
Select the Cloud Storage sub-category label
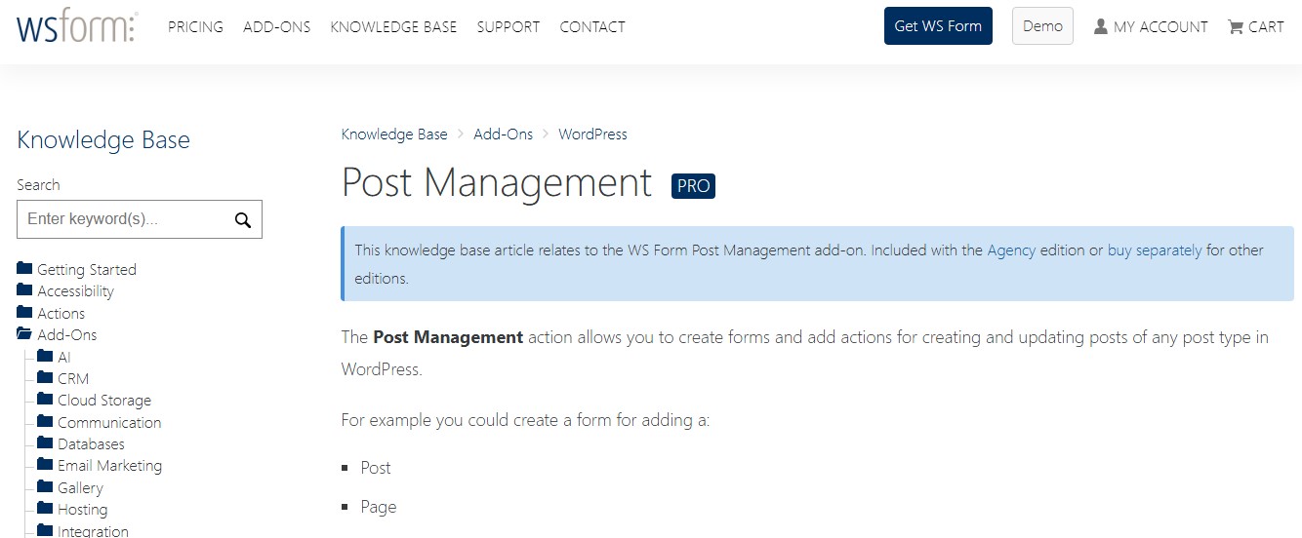click(x=104, y=400)
